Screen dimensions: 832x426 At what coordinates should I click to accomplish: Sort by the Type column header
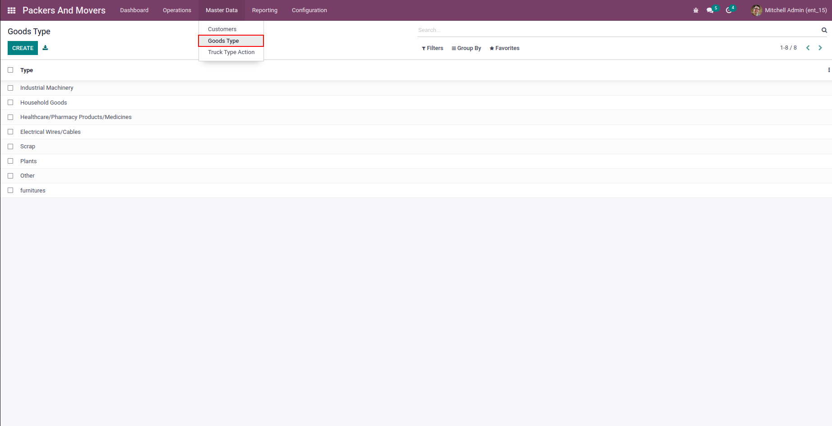[27, 70]
